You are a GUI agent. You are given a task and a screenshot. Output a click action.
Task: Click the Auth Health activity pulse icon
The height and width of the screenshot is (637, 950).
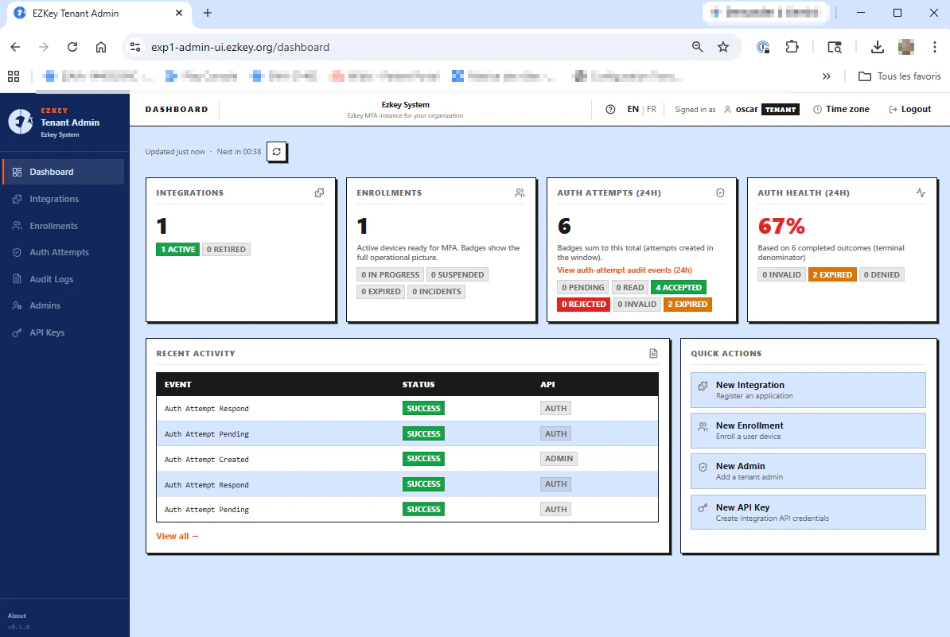pos(921,192)
